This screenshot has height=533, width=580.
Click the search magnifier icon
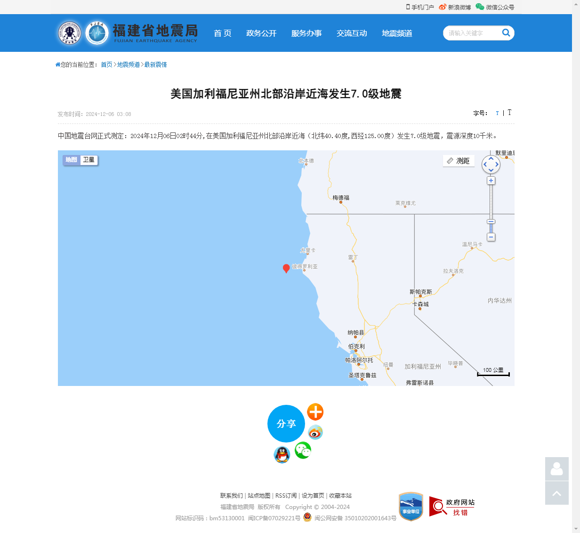coord(506,33)
